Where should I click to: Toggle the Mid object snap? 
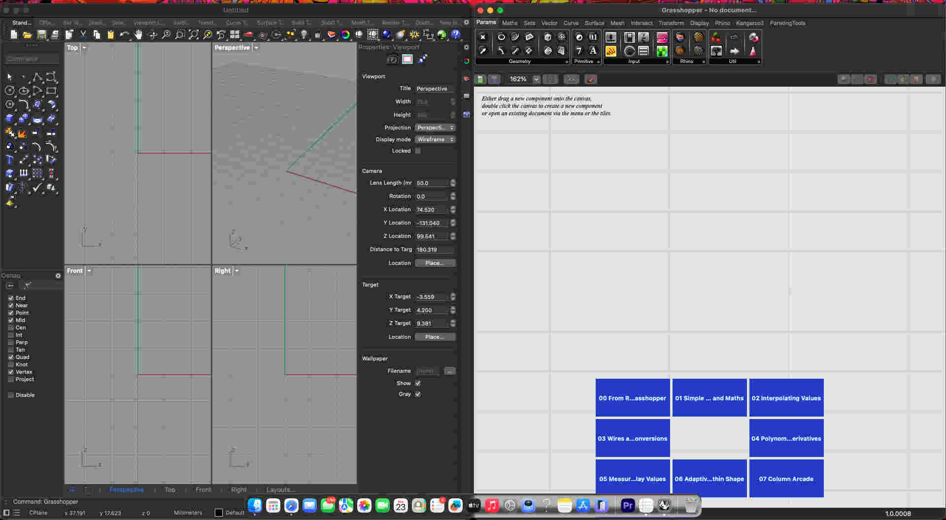click(11, 320)
